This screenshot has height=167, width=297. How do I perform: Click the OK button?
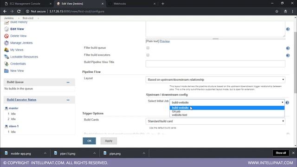coord(89,141)
